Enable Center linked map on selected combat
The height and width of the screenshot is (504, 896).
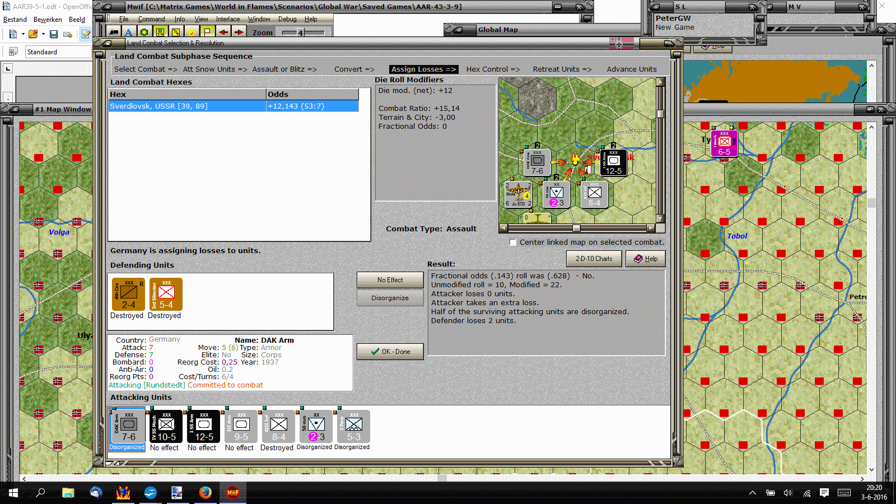[x=513, y=242]
